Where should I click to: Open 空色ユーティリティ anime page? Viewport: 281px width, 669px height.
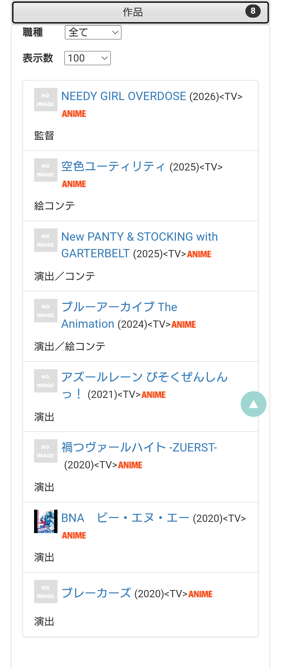(x=113, y=166)
